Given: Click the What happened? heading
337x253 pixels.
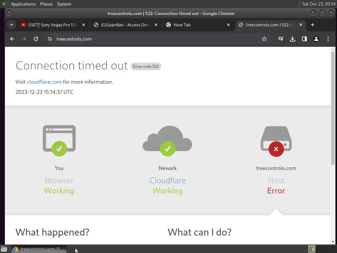Looking at the screenshot, I should pyautogui.click(x=52, y=232).
